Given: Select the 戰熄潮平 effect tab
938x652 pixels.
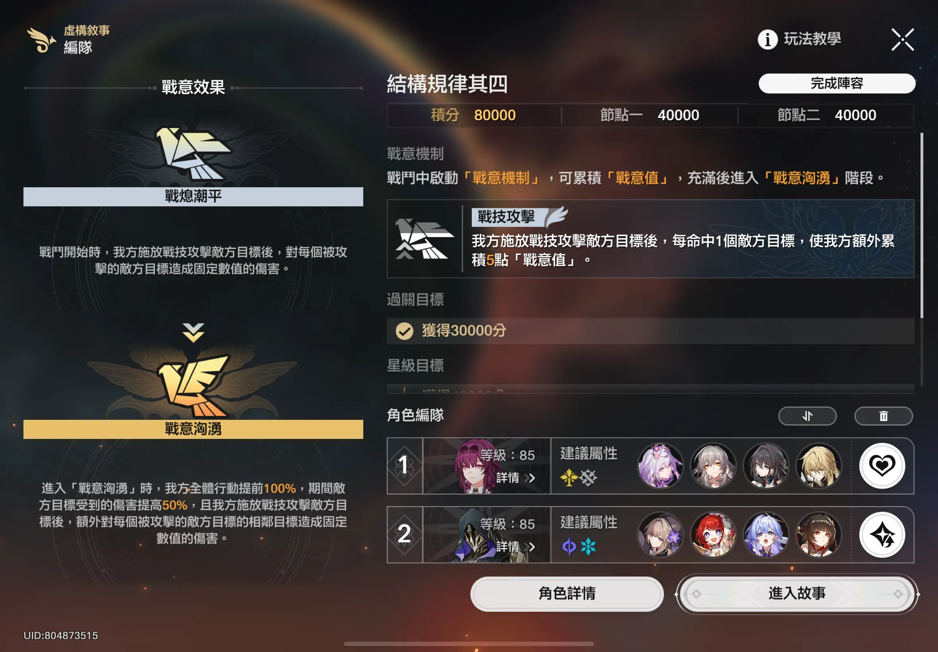Looking at the screenshot, I should click(x=193, y=196).
